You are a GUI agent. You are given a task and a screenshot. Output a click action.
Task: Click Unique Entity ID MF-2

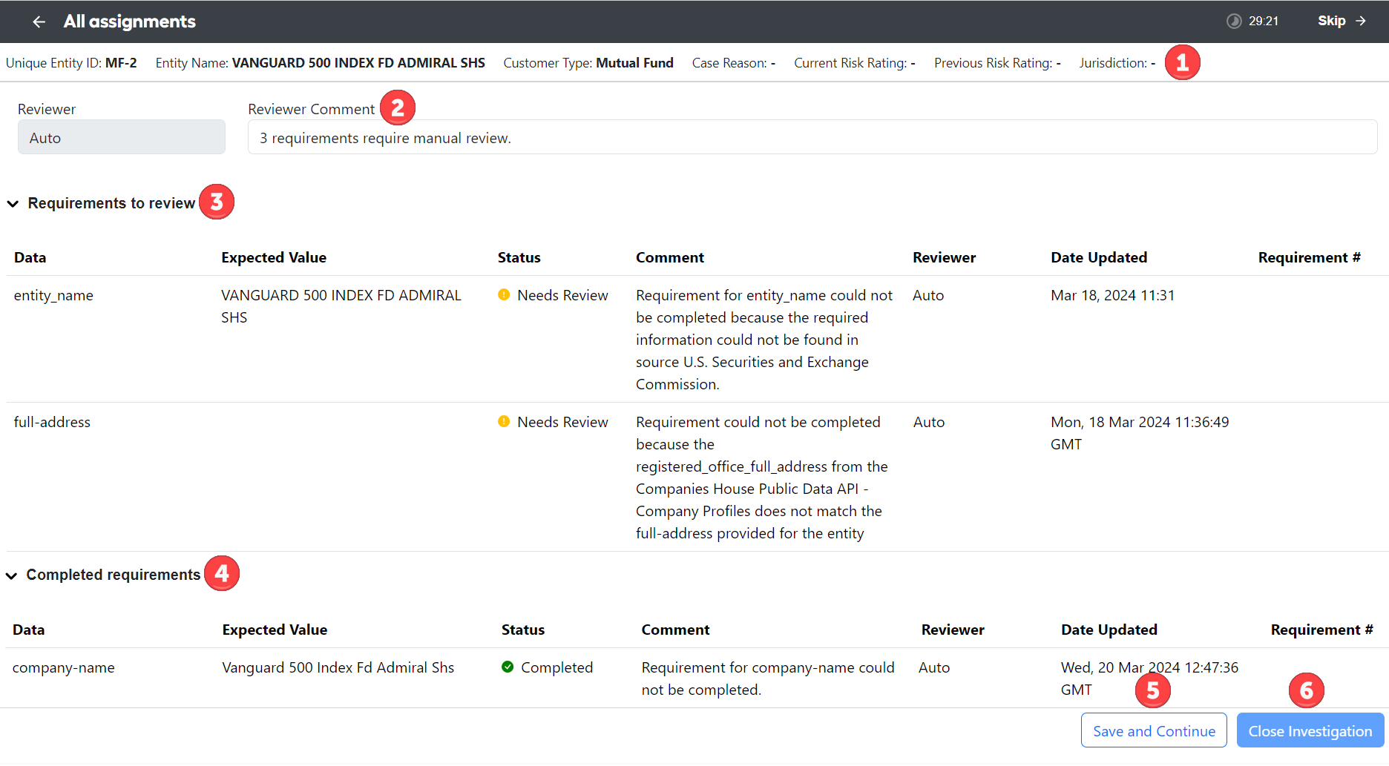pyautogui.click(x=71, y=63)
